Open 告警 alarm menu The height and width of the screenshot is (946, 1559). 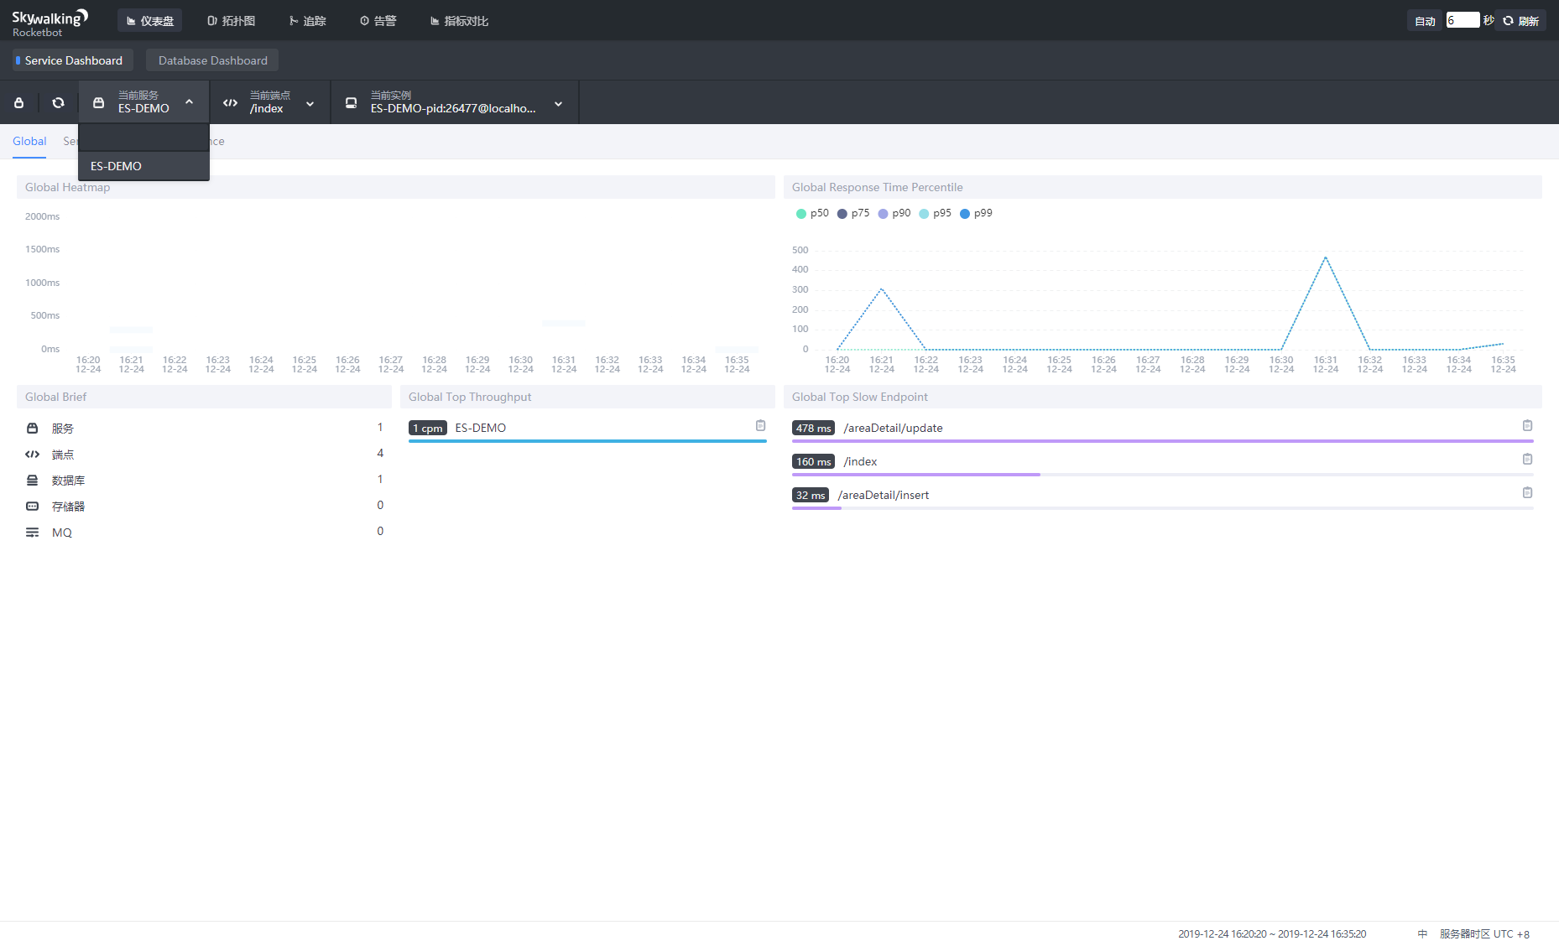(378, 21)
